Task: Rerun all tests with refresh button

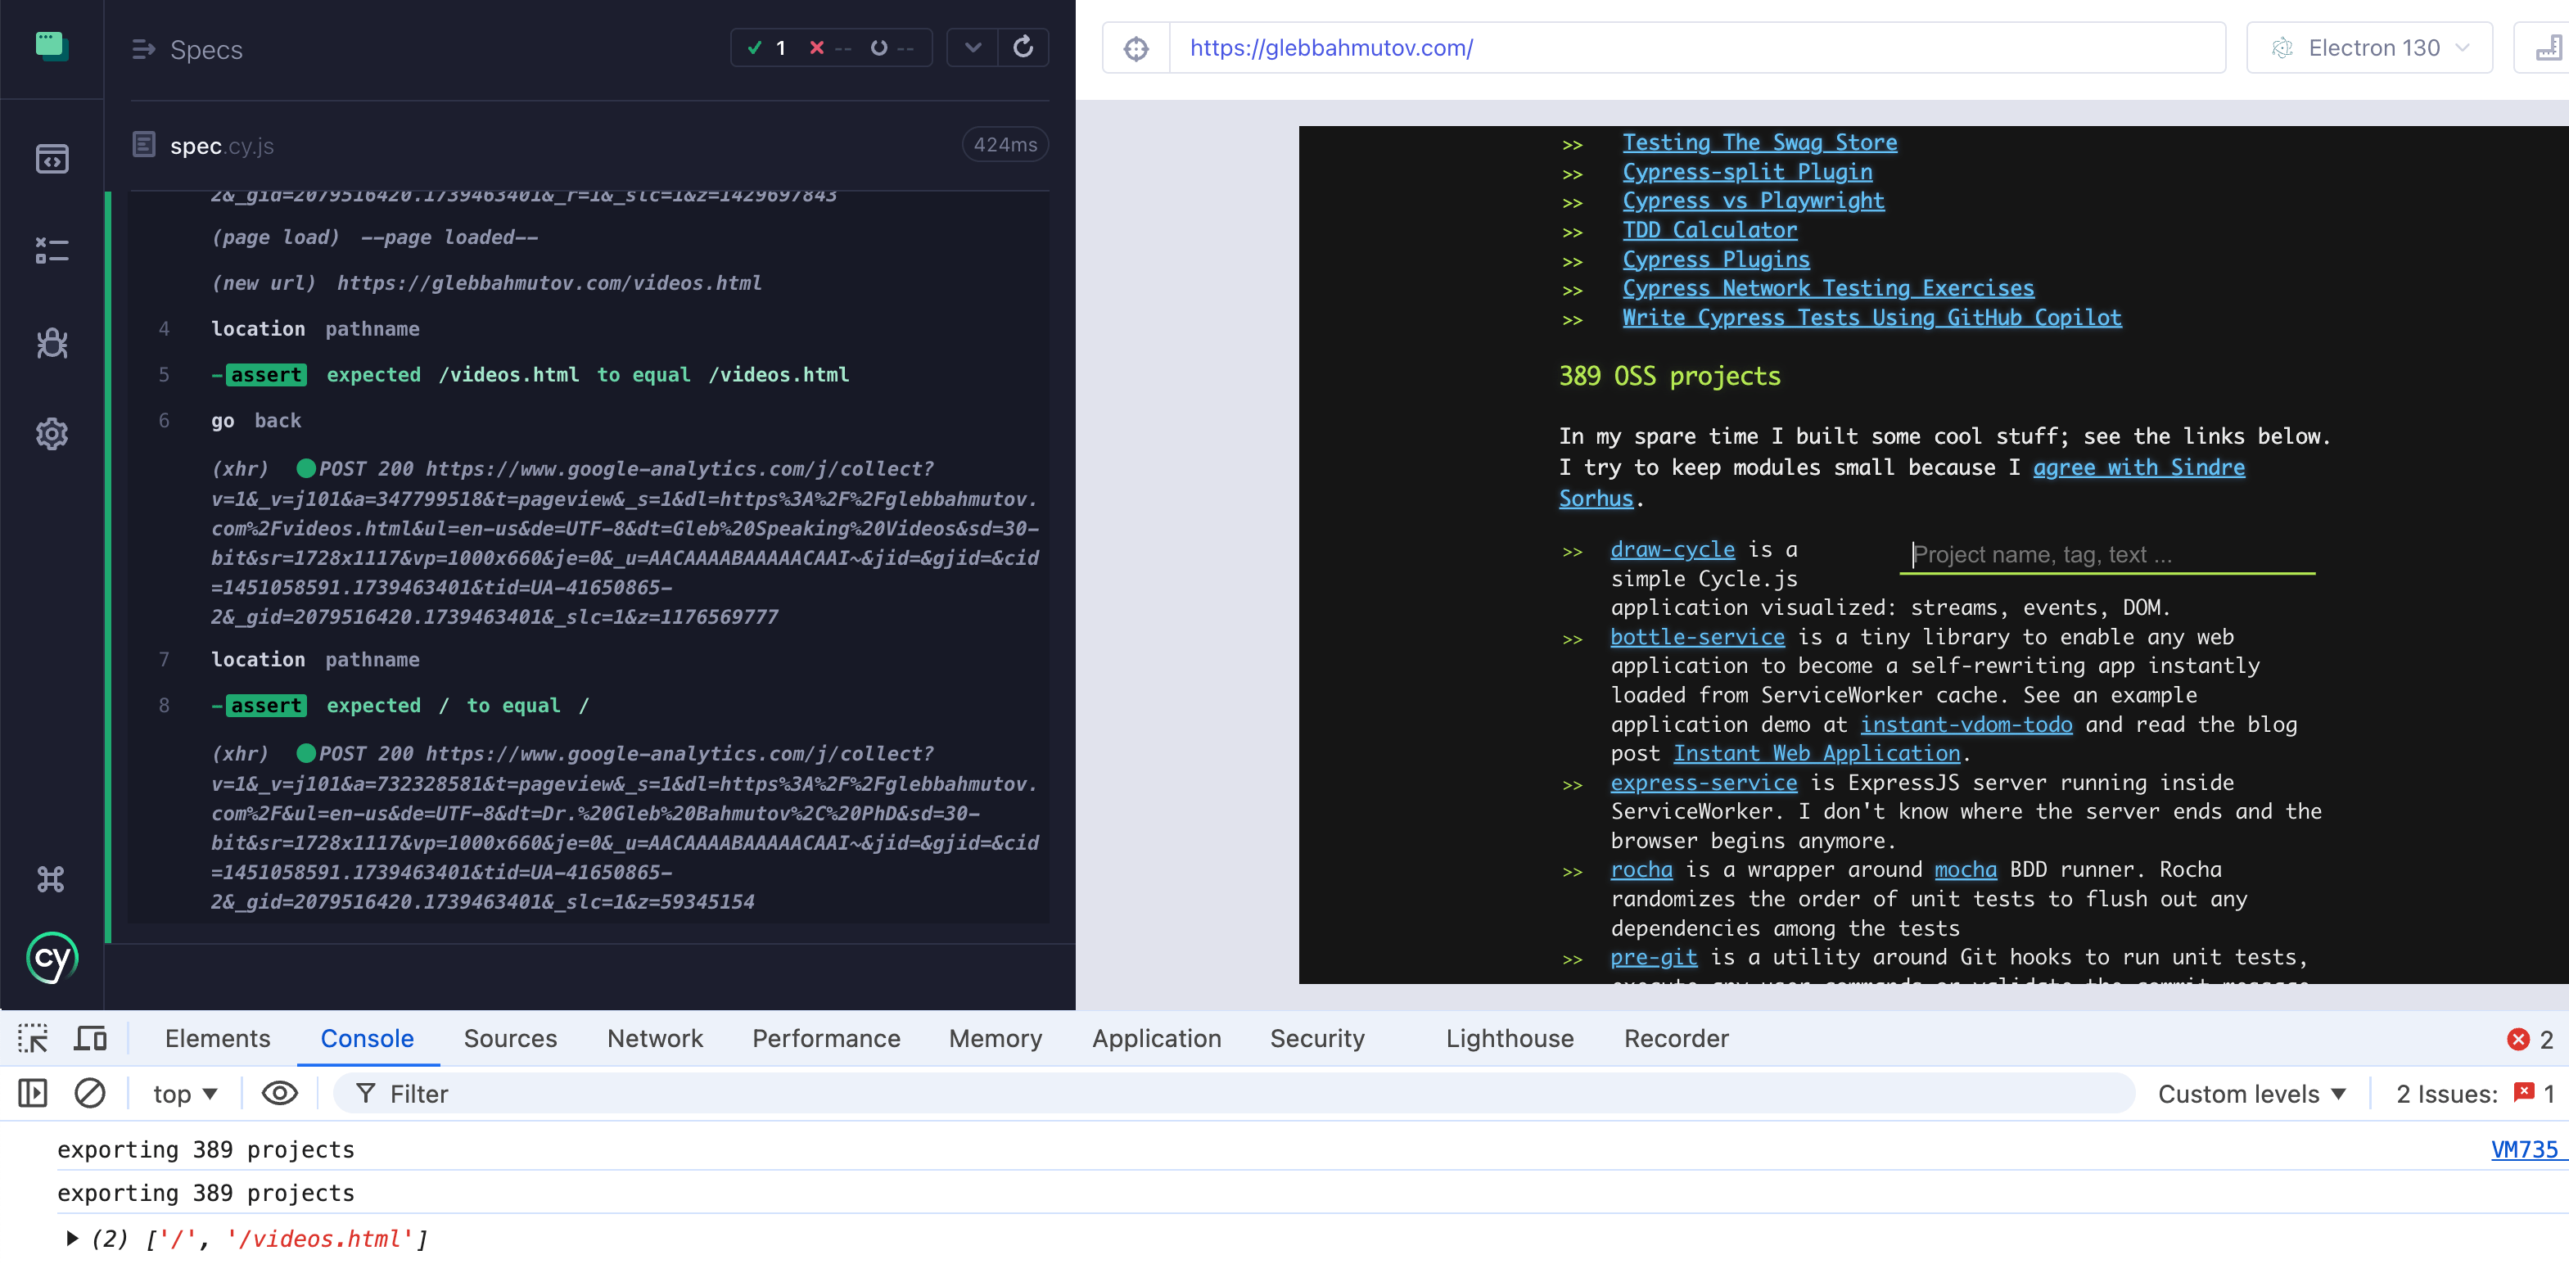Action: click(x=1023, y=47)
